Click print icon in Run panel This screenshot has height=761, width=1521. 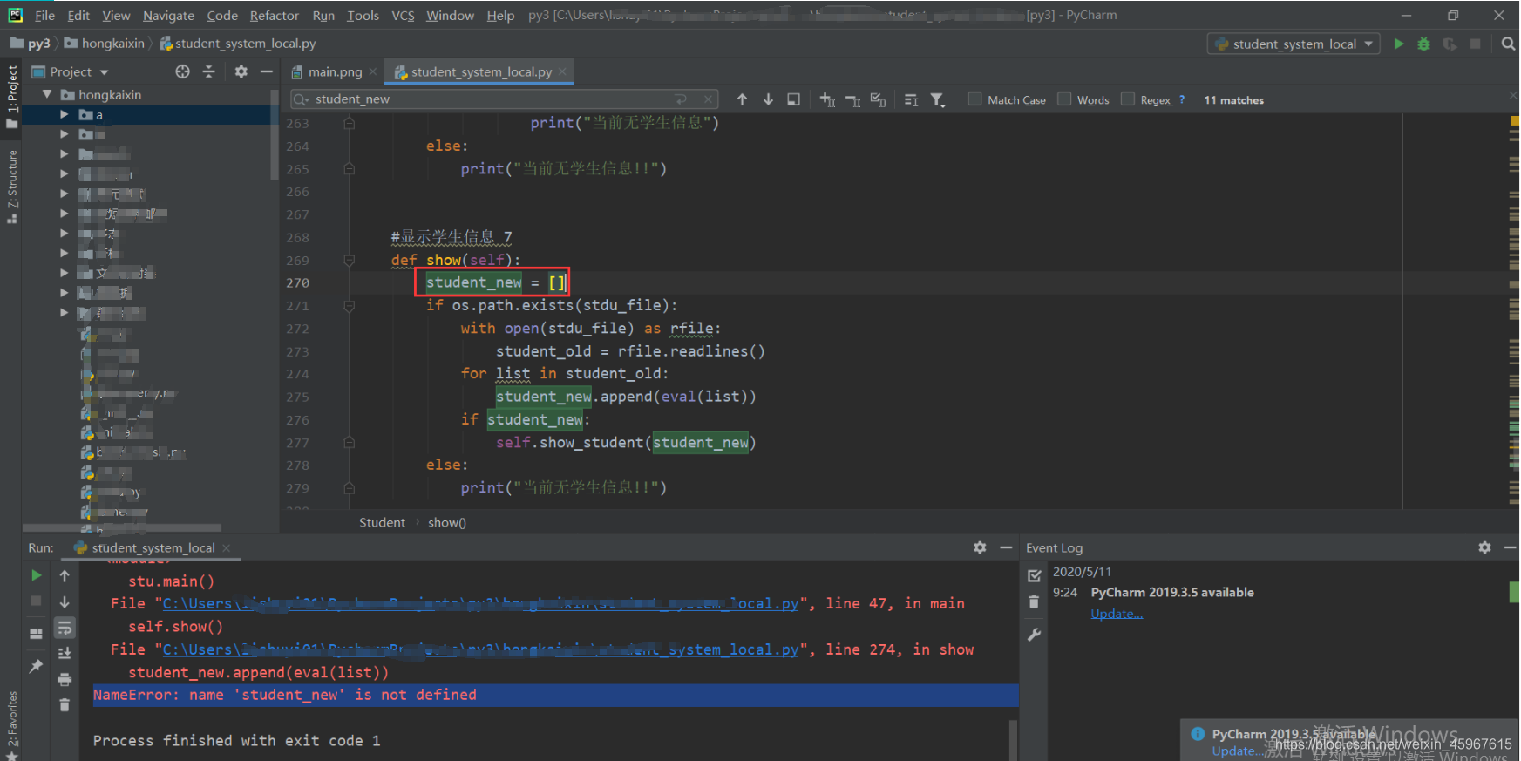65,679
